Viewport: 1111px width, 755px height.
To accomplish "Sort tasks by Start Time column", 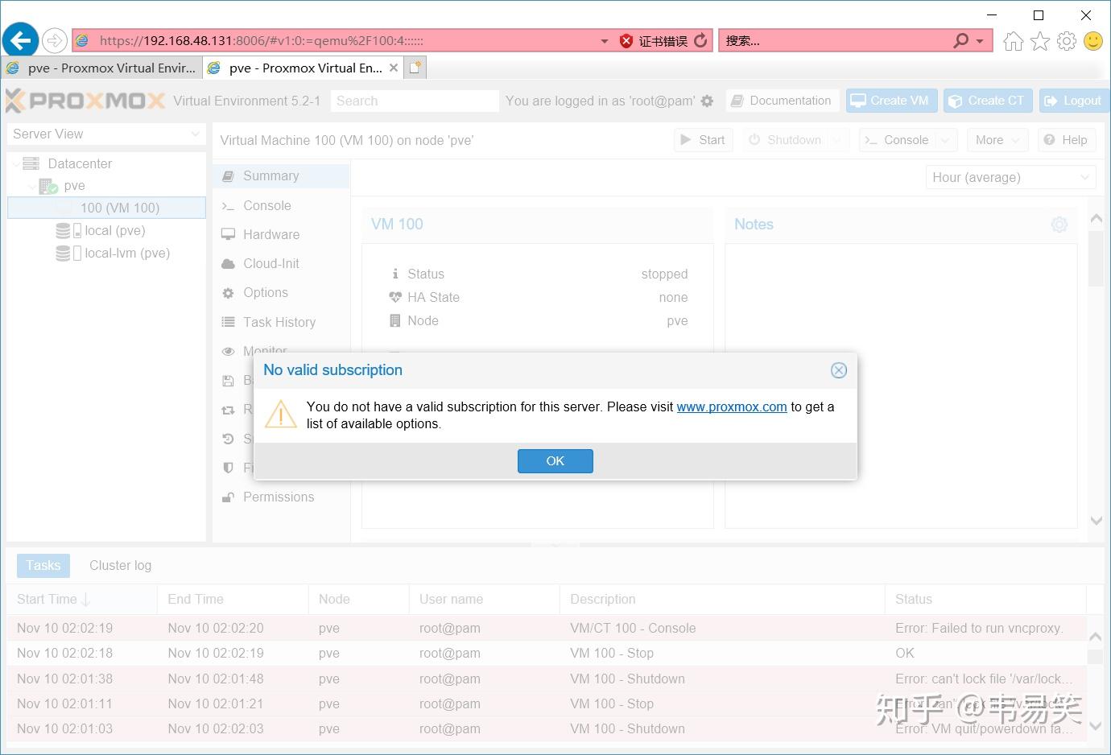I will (x=82, y=600).
